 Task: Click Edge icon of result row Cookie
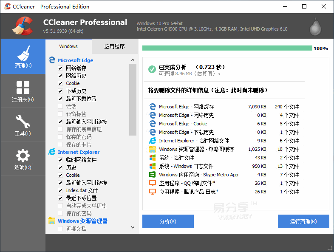153,124
